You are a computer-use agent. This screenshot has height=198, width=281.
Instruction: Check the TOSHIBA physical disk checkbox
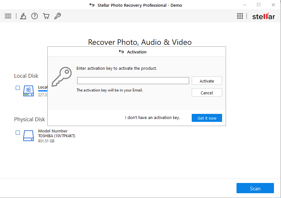click(18, 132)
